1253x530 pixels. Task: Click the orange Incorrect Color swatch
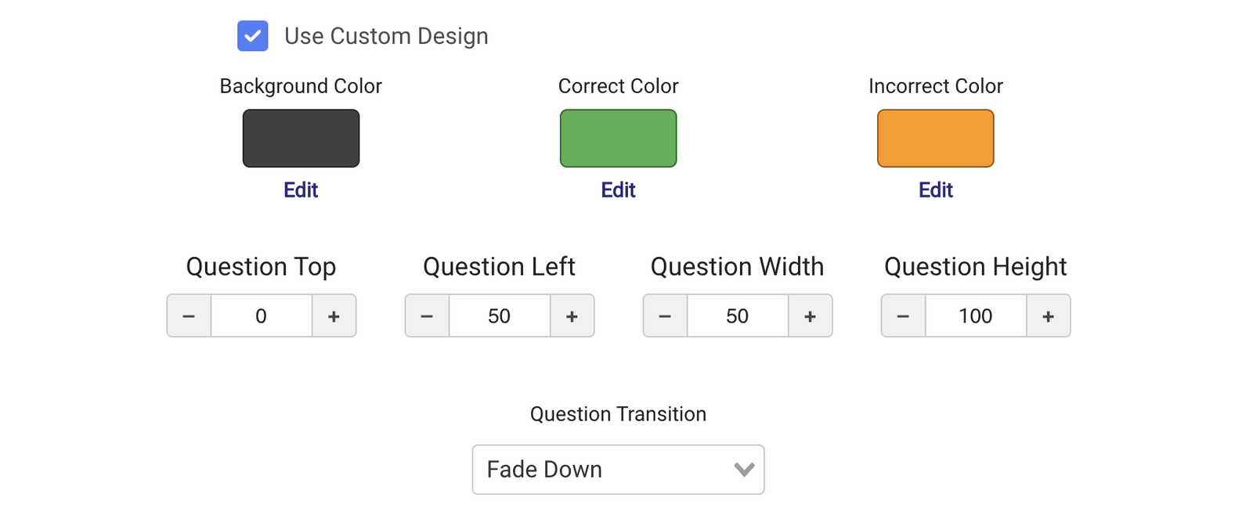pyautogui.click(x=935, y=139)
